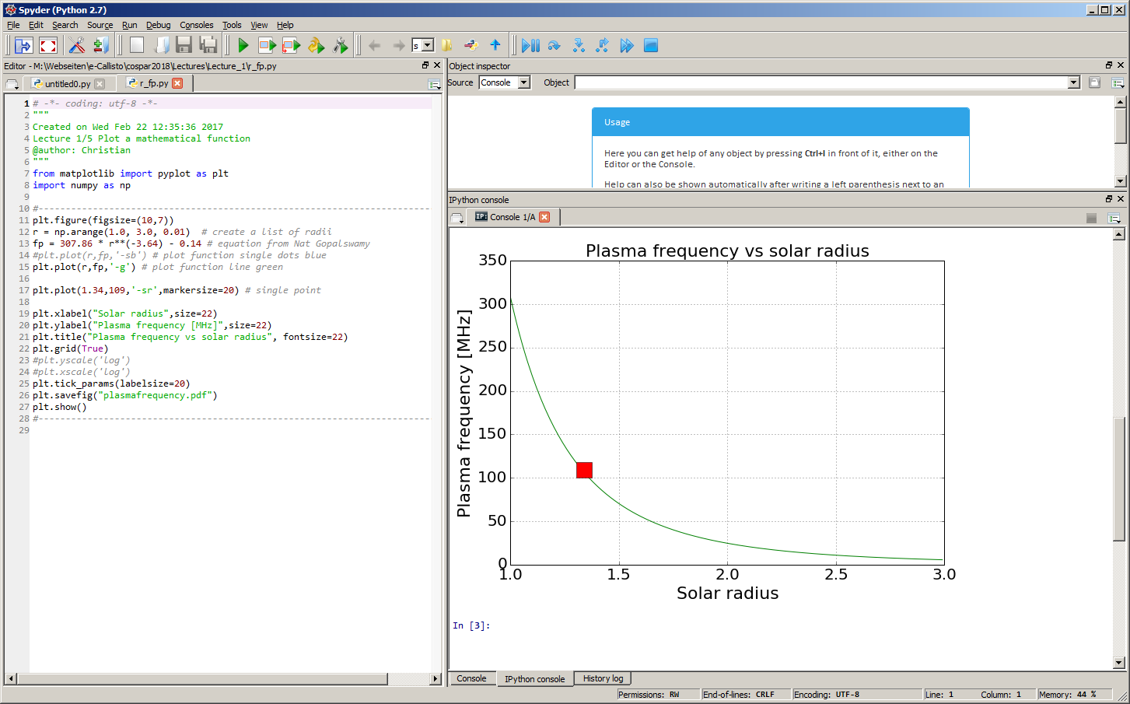The image size is (1130, 704).
Task: Switch to the IPython console bottom tab
Action: (534, 679)
